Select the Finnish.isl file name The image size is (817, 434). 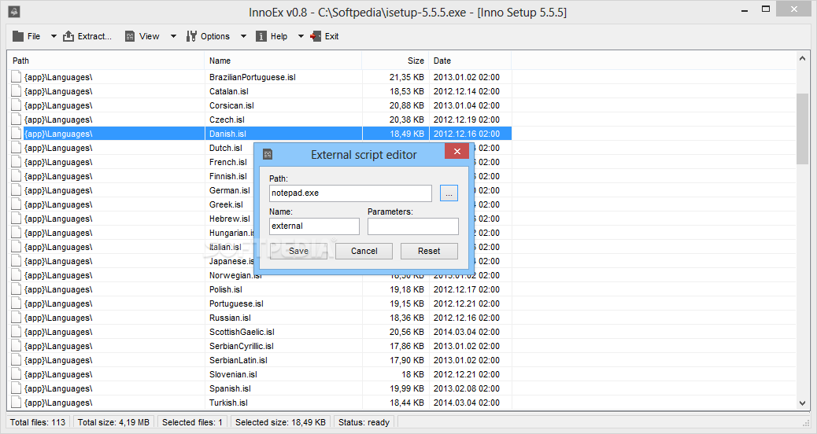pos(228,176)
